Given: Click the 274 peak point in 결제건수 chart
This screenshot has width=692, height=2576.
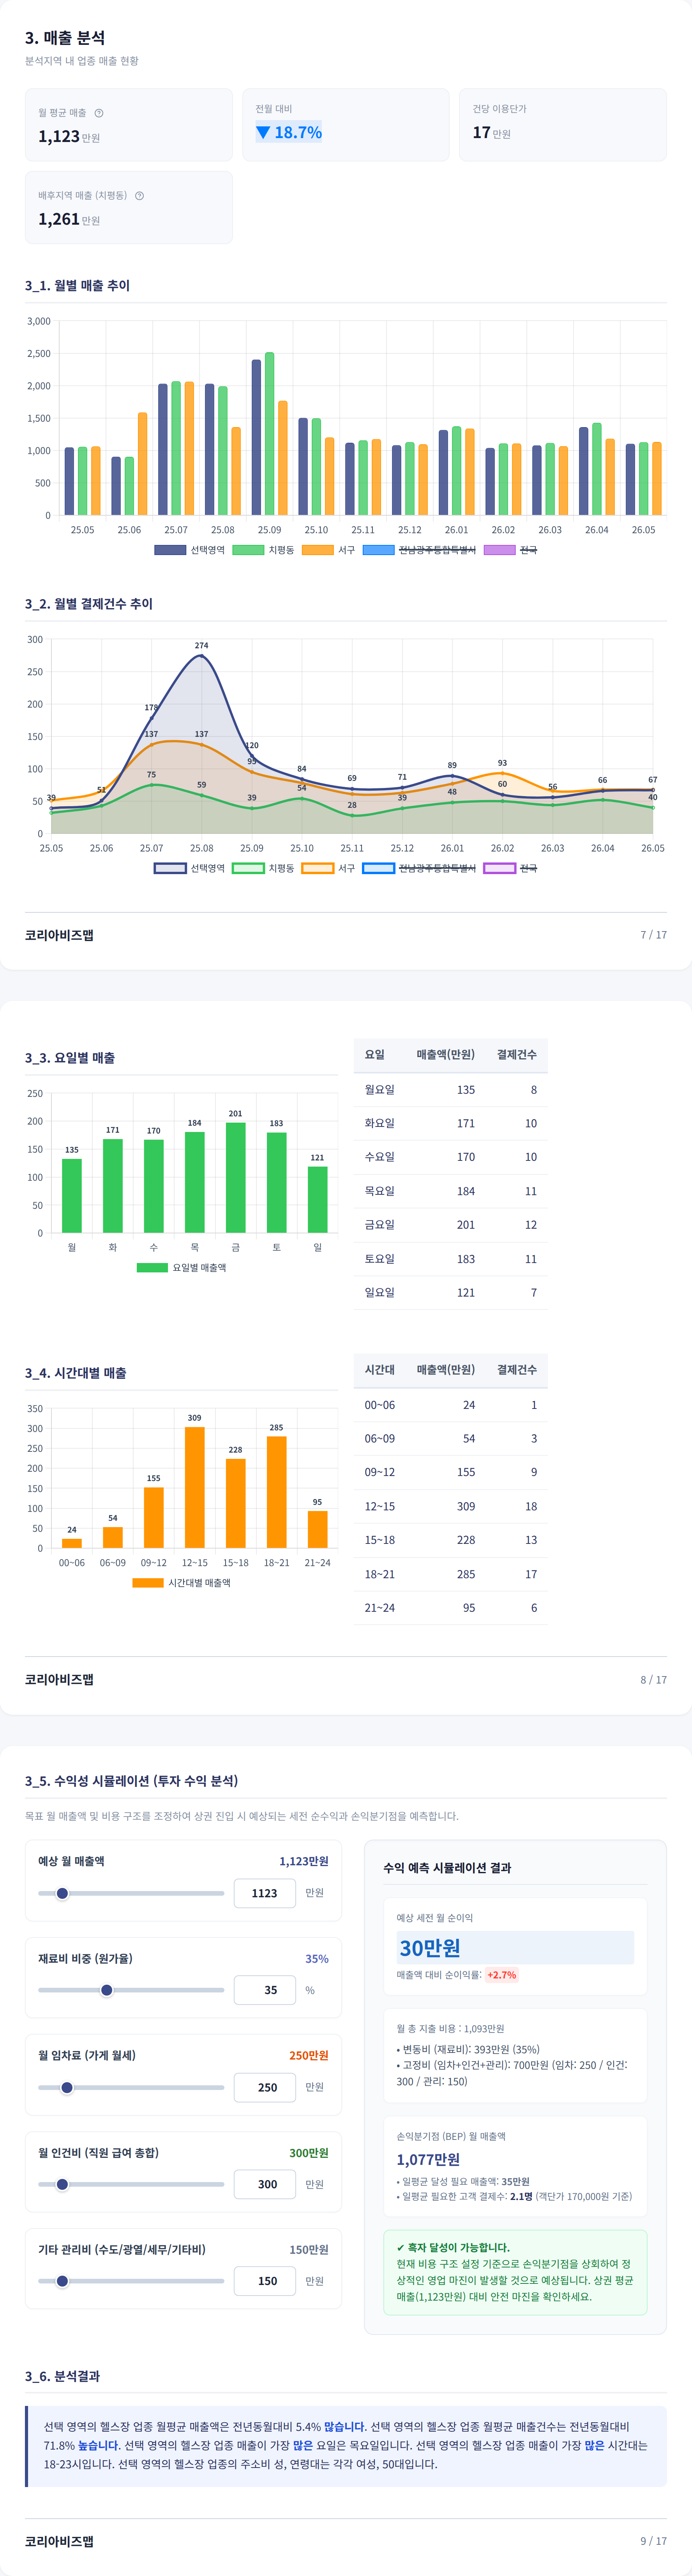Looking at the screenshot, I should pyautogui.click(x=202, y=656).
